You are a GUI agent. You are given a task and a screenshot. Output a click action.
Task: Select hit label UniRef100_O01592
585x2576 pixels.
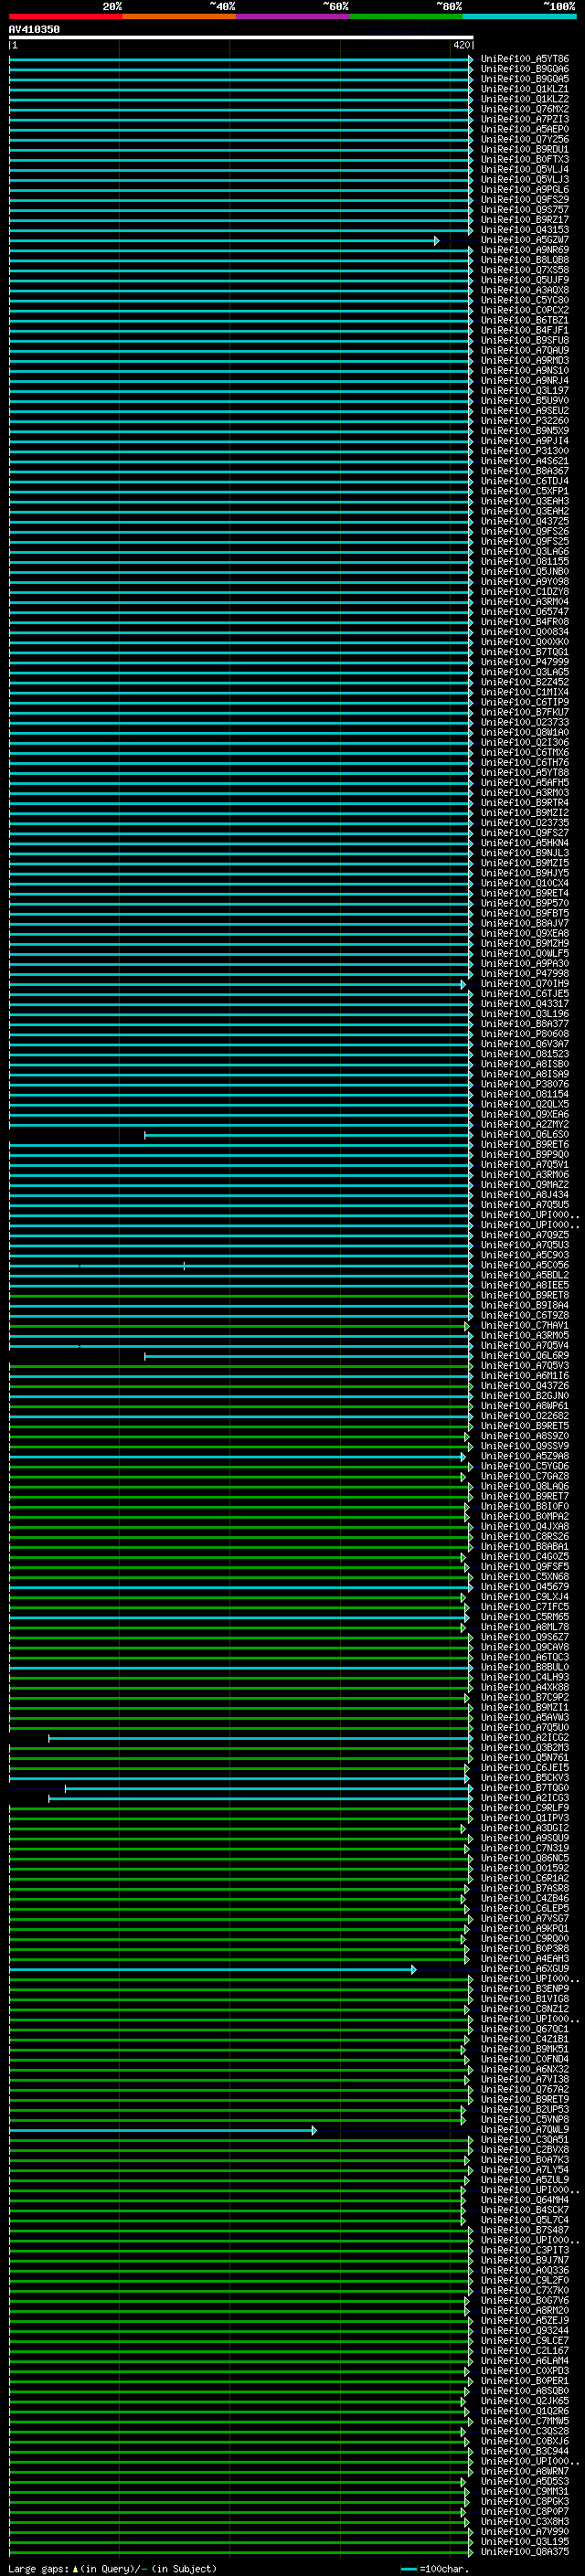pyautogui.click(x=525, y=1868)
